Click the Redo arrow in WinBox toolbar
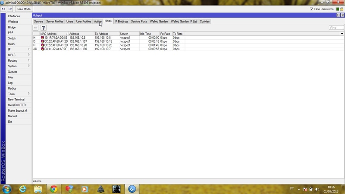Viewport: 345px width, 194px height. click(x=10, y=9)
